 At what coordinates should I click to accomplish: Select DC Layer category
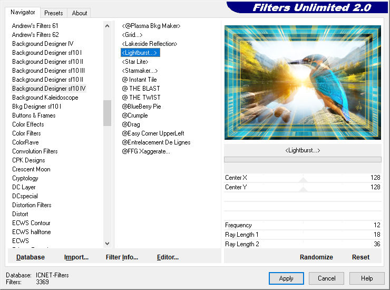[x=24, y=187]
